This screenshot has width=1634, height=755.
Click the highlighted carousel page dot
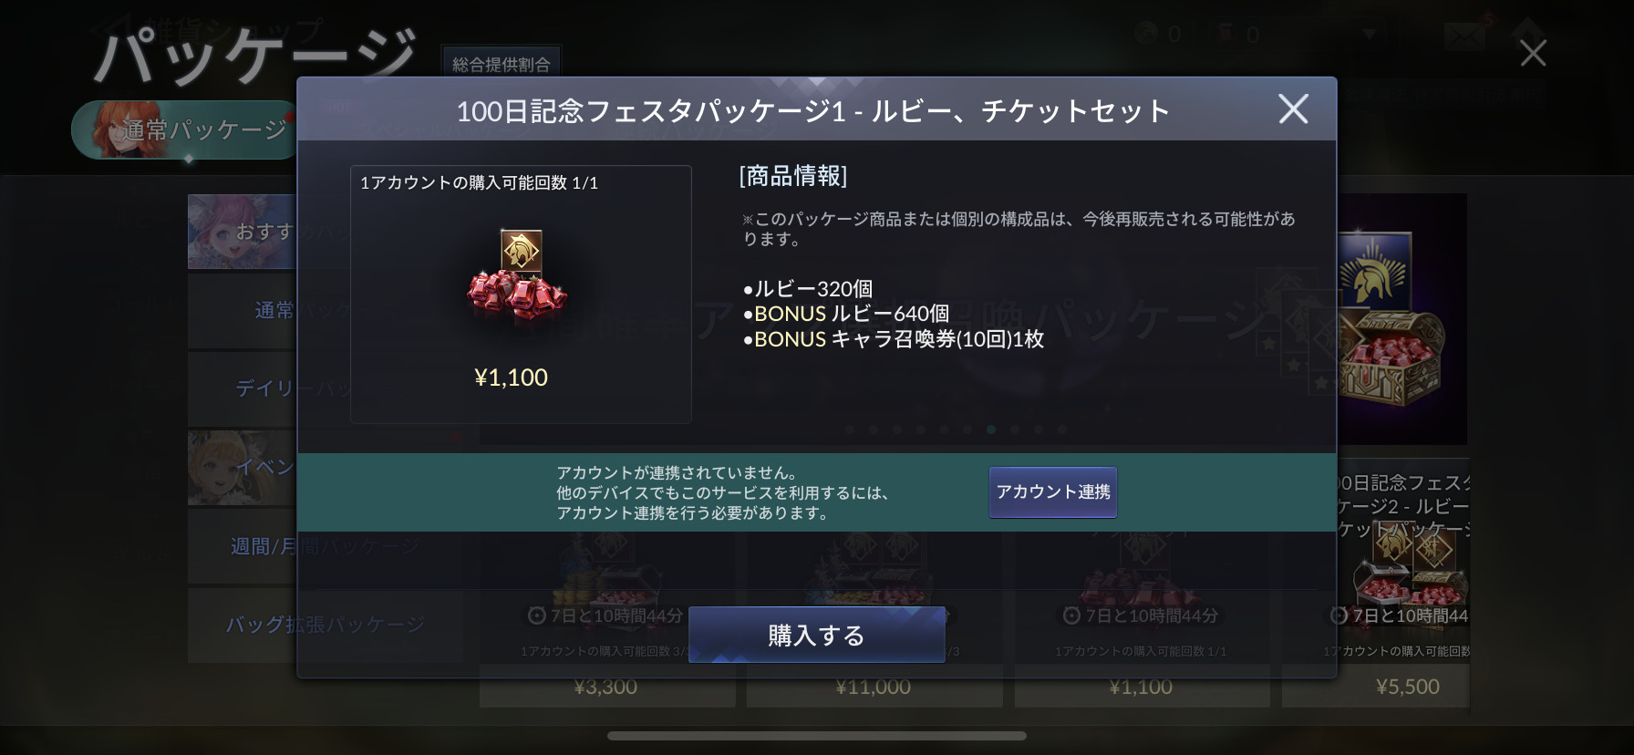[991, 429]
